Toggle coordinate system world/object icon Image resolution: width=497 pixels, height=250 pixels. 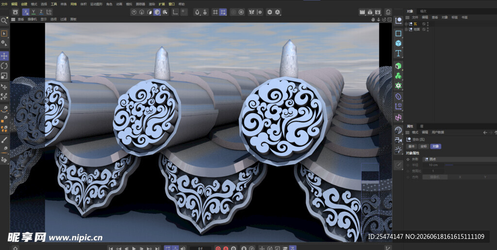[x=49, y=12]
